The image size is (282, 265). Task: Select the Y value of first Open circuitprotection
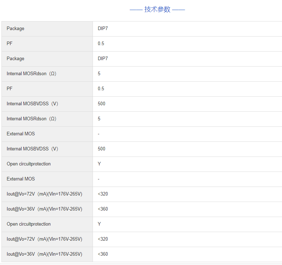pos(99,164)
